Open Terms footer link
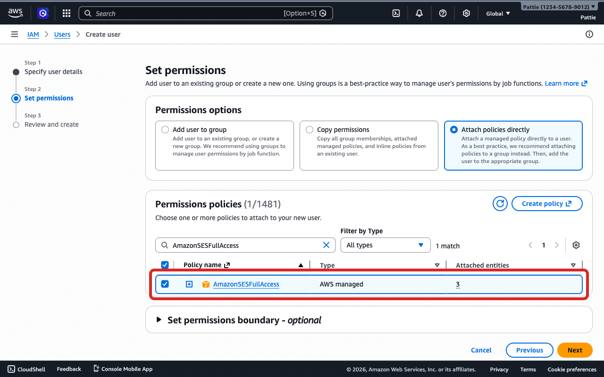The width and height of the screenshot is (604, 377). pyautogui.click(x=528, y=369)
